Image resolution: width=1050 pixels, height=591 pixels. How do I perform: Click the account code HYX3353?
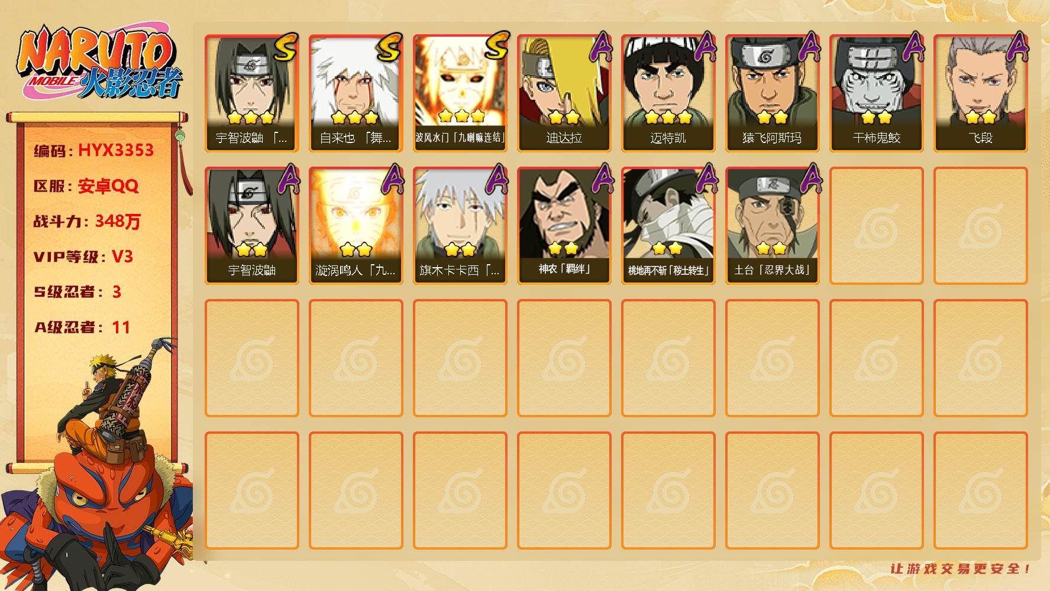pos(116,150)
